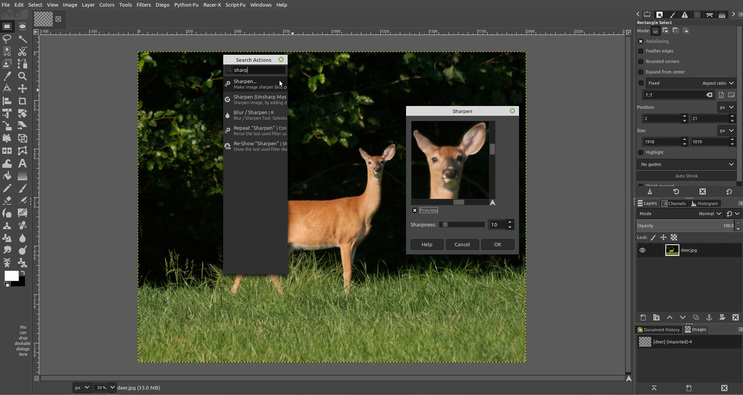The height and width of the screenshot is (395, 743).
Task: Click the layer Opacity slider
Action: [x=686, y=226]
